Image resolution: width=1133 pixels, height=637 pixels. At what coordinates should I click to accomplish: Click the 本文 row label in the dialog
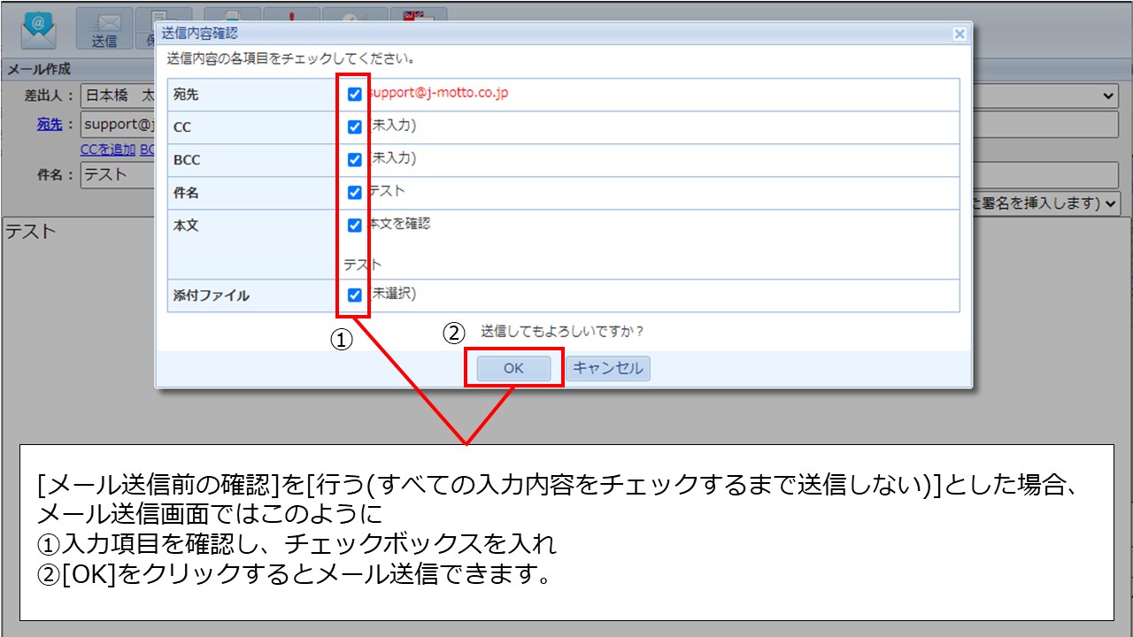pos(186,226)
